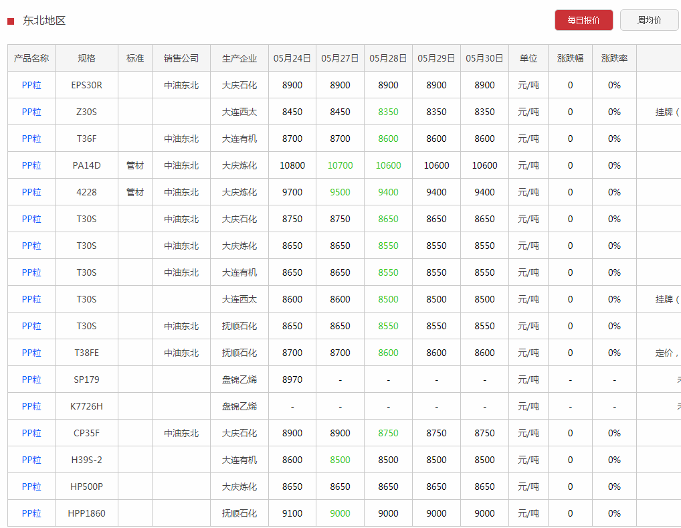Click green 8350 price in Z30S row
Screen dimensions: 681x528
(388, 112)
